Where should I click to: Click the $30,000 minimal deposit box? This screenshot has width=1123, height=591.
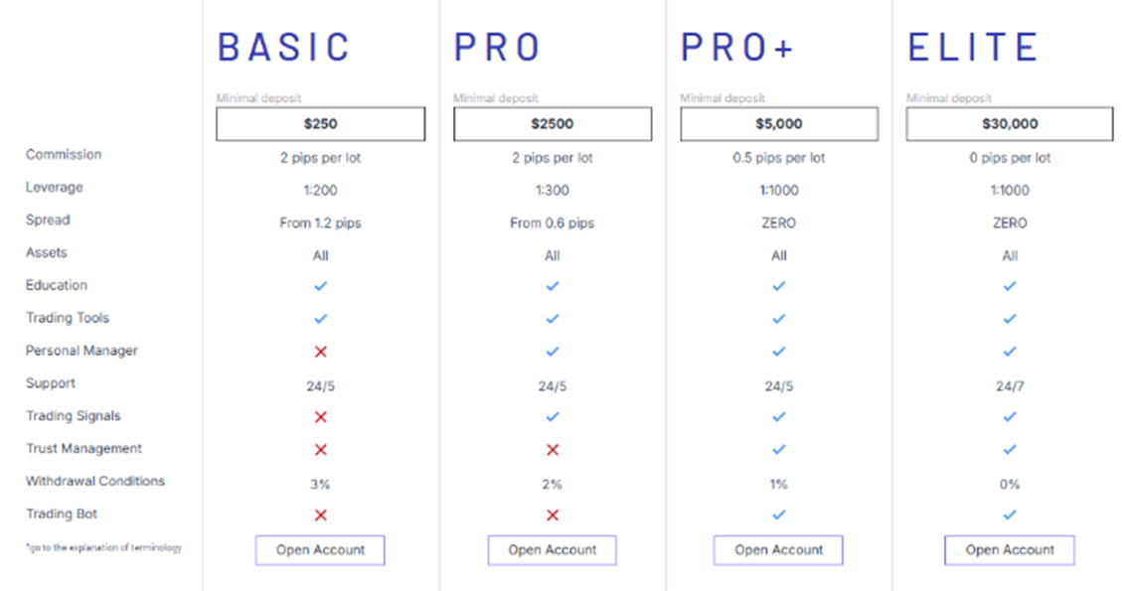coord(1010,124)
